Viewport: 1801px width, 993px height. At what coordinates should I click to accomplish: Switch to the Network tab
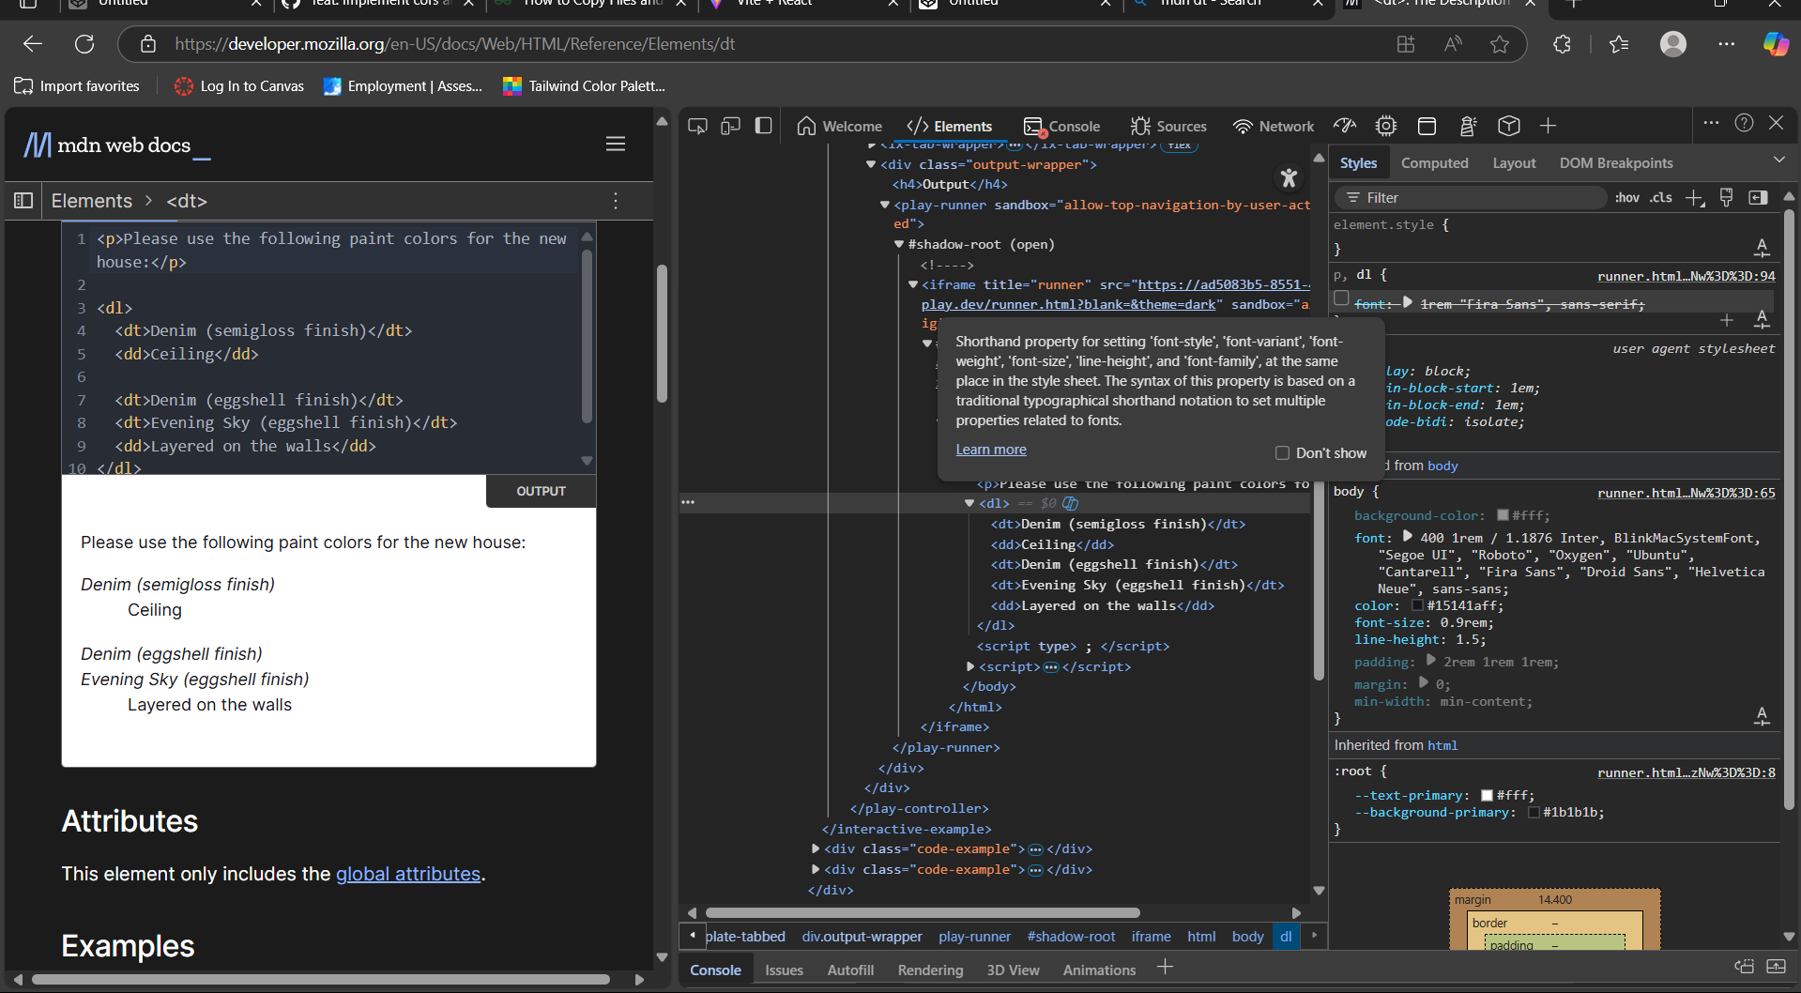[x=1274, y=126]
